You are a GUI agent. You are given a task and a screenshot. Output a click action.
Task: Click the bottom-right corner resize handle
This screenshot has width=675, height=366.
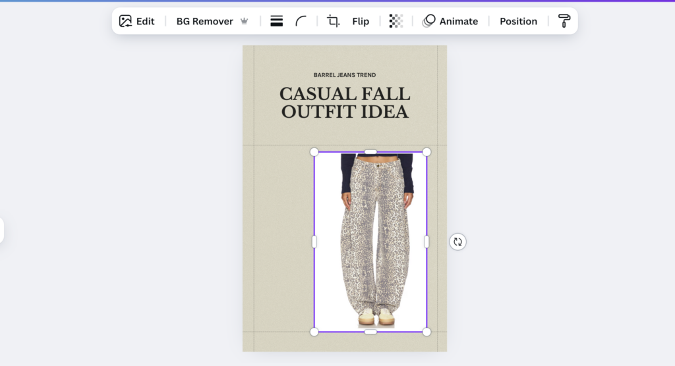426,332
